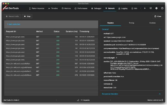The width and height of the screenshot is (167, 105).
Task: Click the info circle icon at top right
Action: tap(162, 8)
